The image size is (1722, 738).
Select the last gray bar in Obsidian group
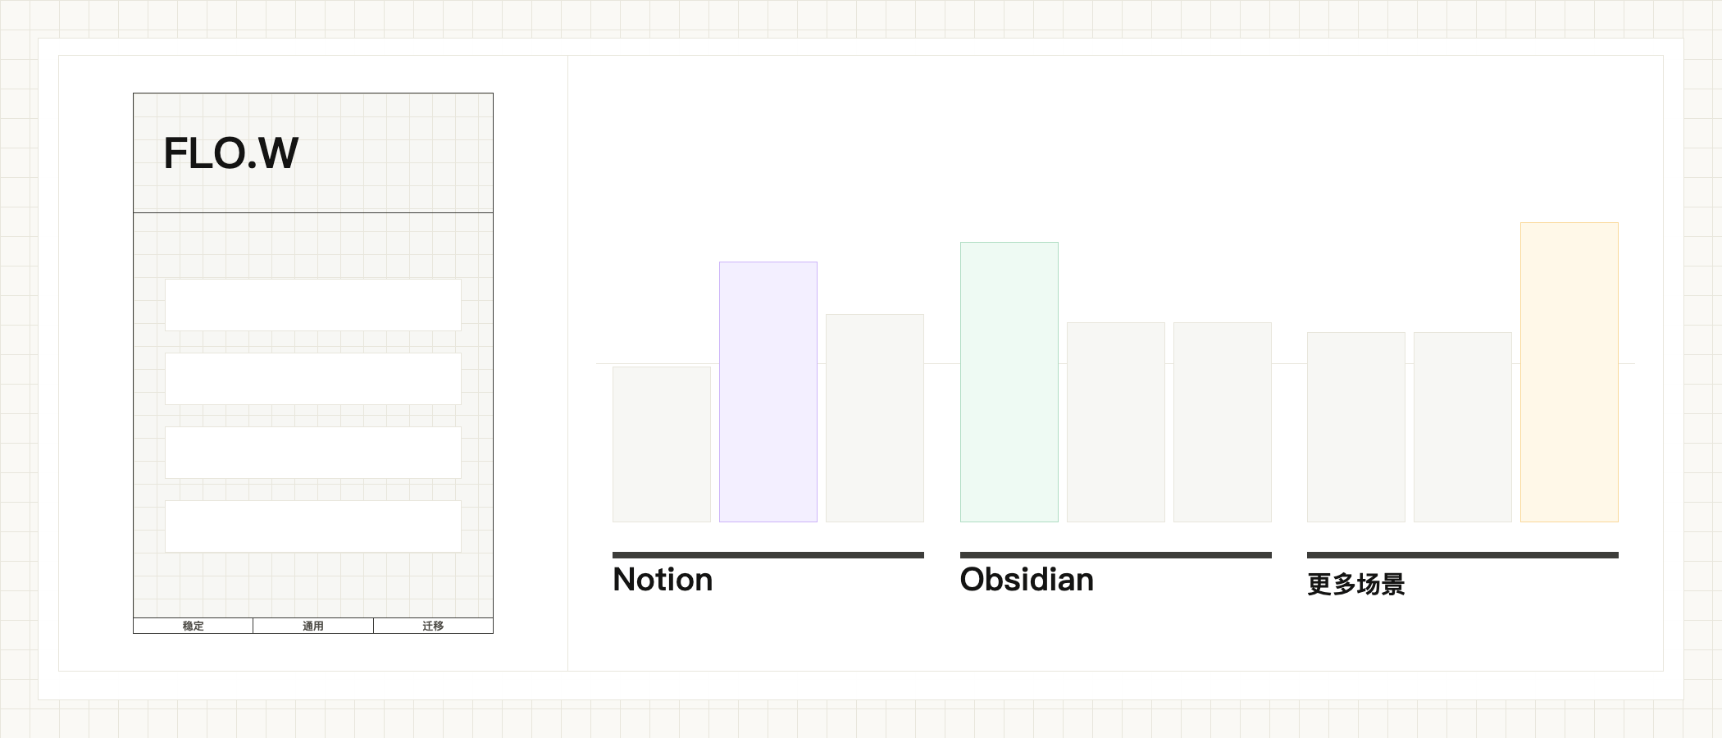point(1223,422)
